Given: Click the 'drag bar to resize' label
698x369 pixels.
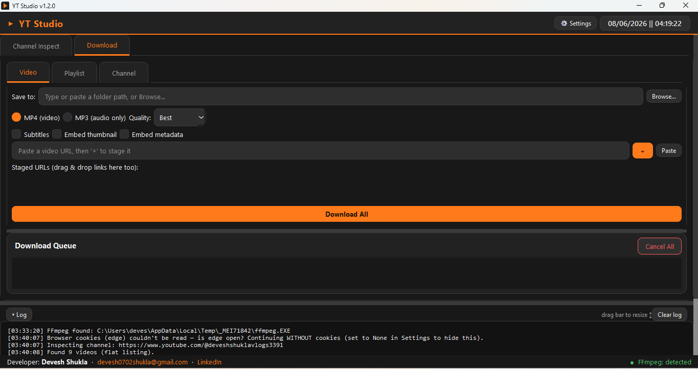Looking at the screenshot, I should click(x=624, y=315).
